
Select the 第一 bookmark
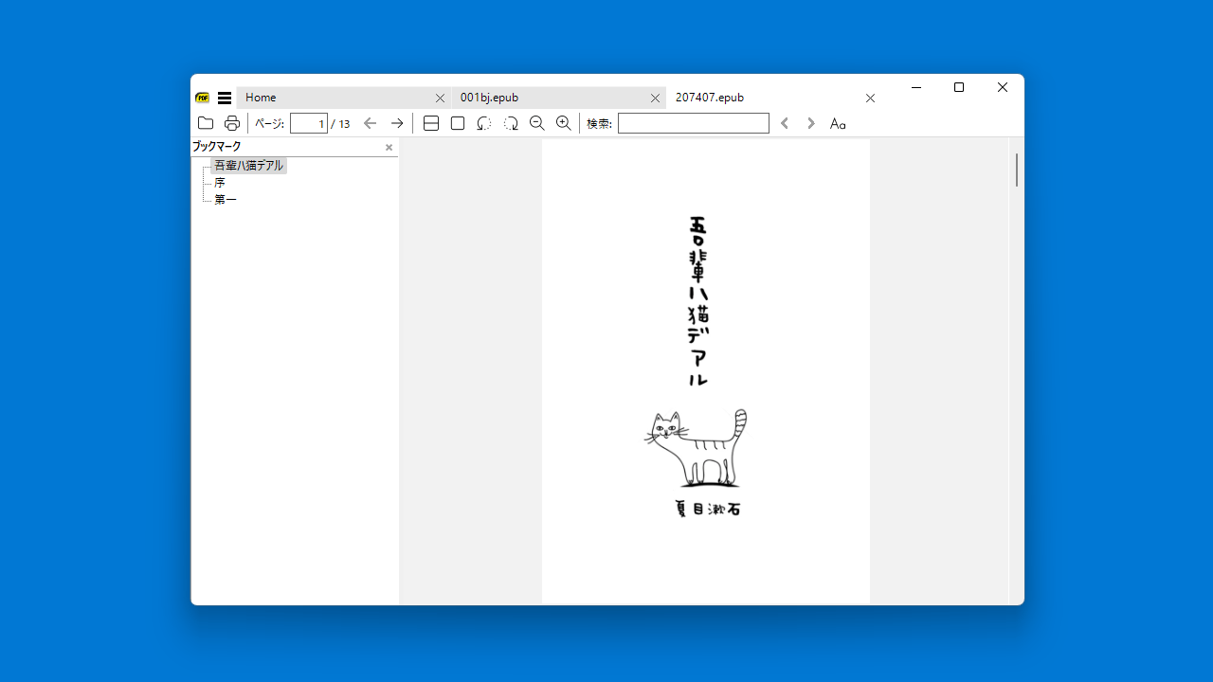click(226, 200)
